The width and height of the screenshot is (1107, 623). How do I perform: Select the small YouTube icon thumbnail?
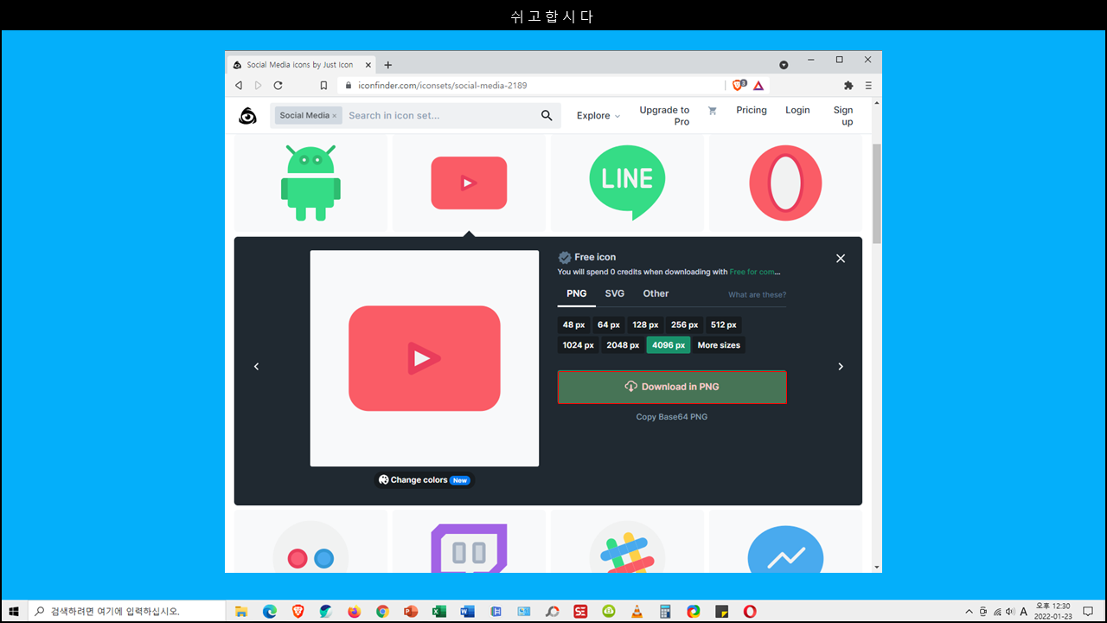point(469,183)
